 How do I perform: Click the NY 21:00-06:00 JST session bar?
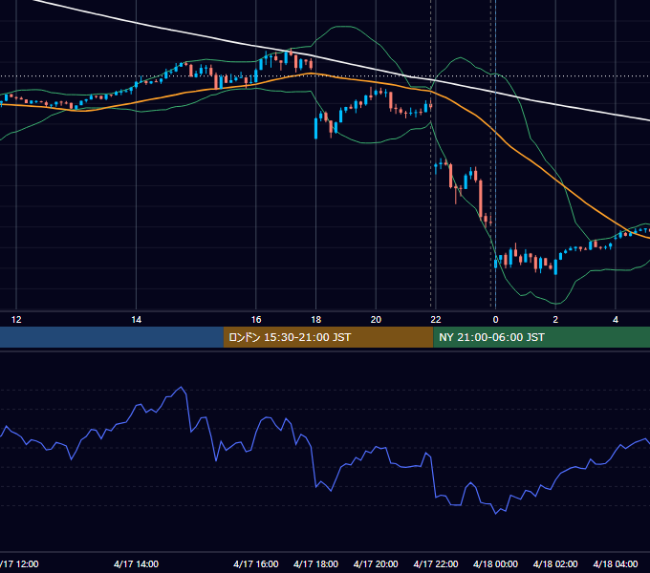pyautogui.click(x=541, y=337)
